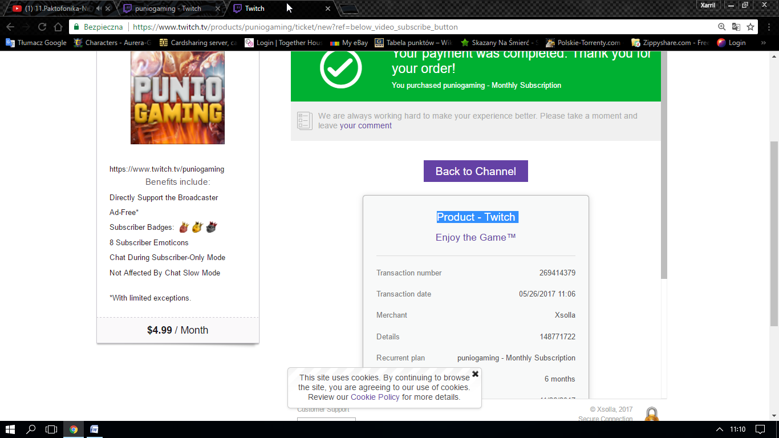Click the Punio Gaming channel thumbnail
This screenshot has width=779, height=438.
coord(177,97)
